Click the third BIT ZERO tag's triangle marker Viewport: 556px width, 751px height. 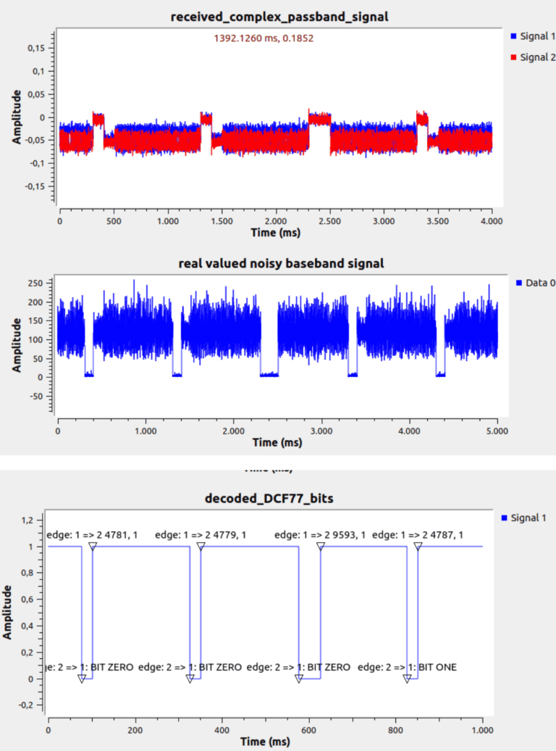click(x=298, y=679)
